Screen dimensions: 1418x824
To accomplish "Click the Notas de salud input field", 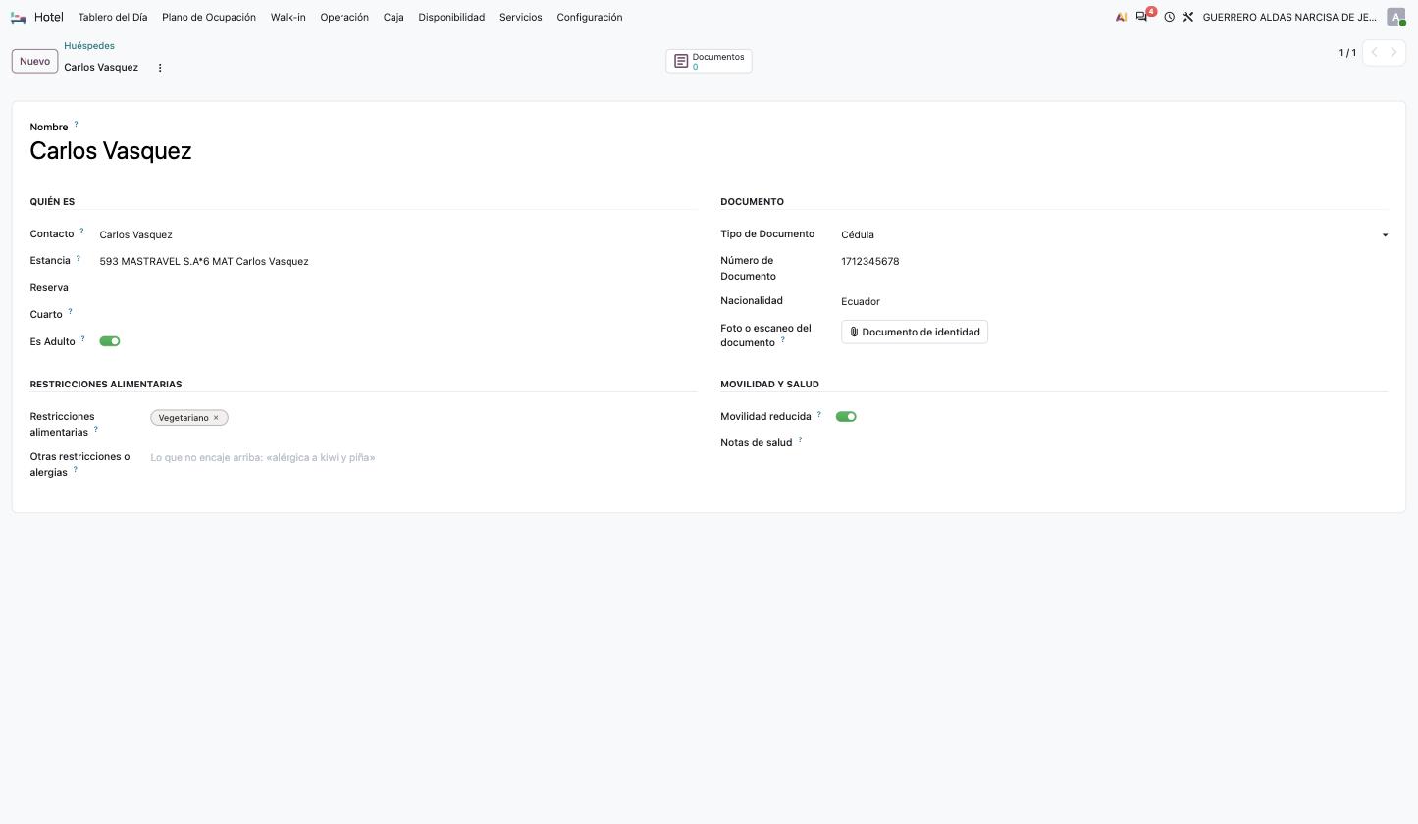I will coord(1111,443).
